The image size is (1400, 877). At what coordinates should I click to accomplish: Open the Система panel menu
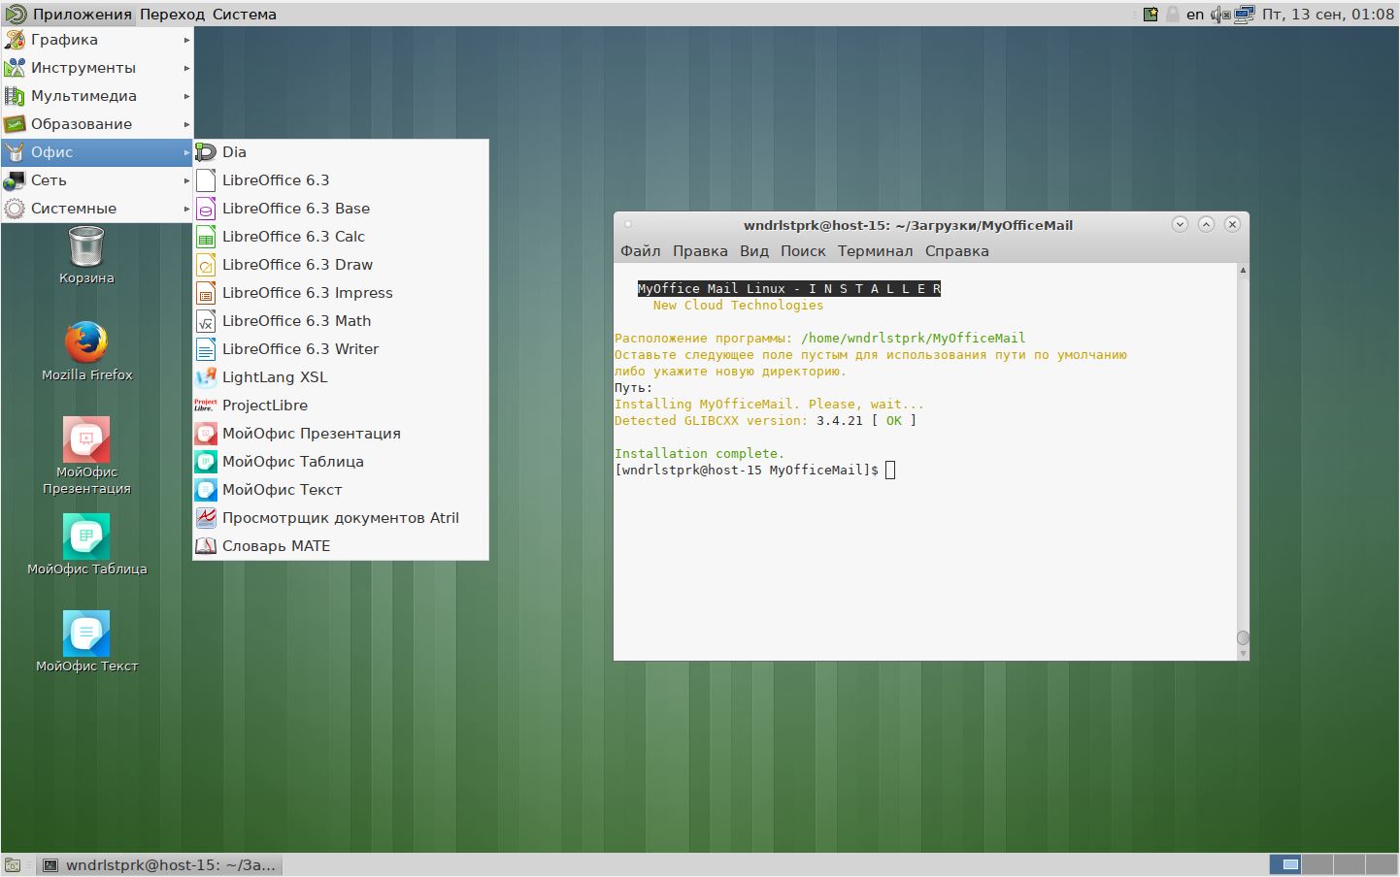(244, 15)
